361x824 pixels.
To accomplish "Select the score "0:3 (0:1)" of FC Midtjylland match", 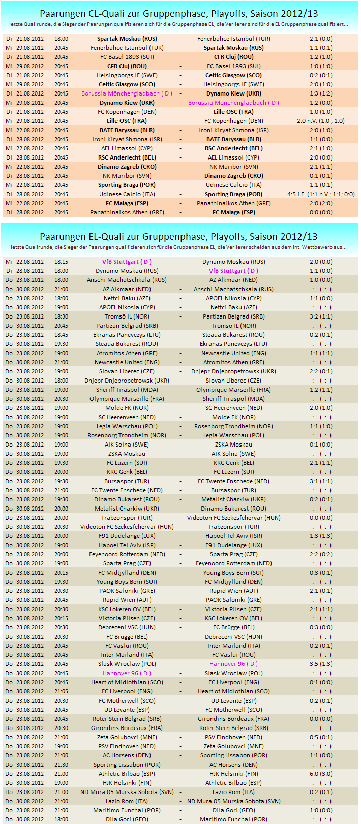I will 321,573.
